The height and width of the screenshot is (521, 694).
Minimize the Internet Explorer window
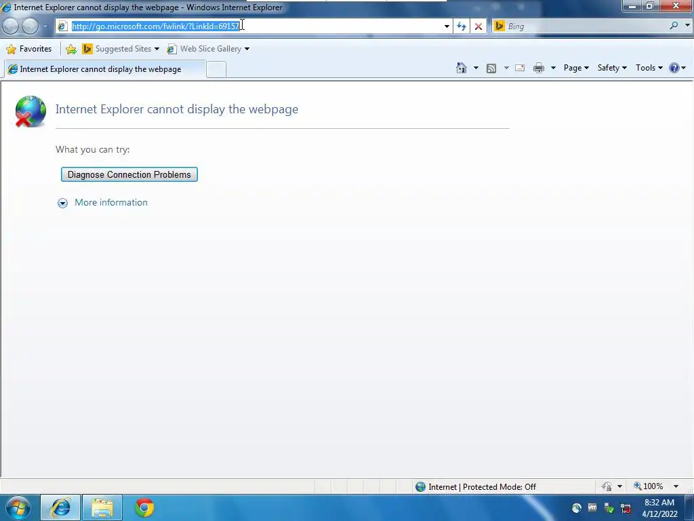click(632, 5)
